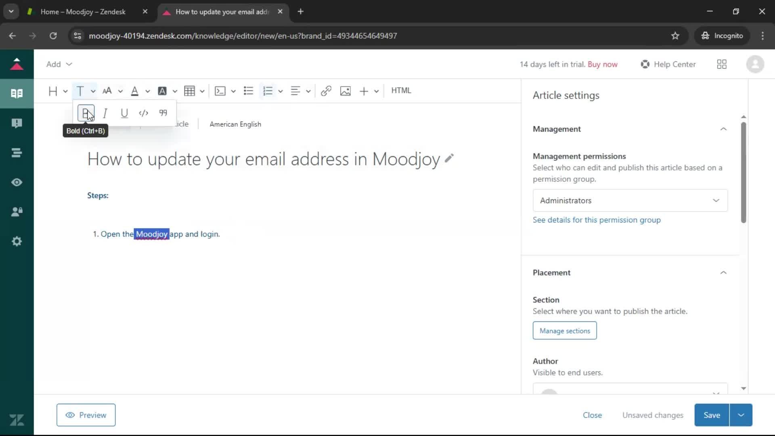The image size is (775, 436).
Task: Open the Moderate content sidebar icon
Action: click(17, 123)
